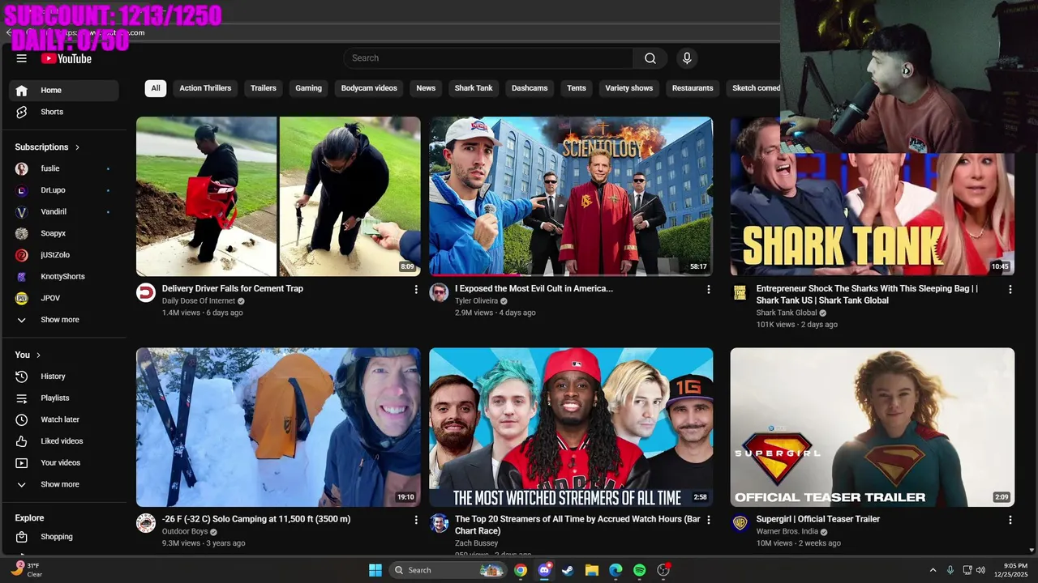
Task: Open Supergirl Official Teaser Trailer title
Action: pyautogui.click(x=817, y=519)
